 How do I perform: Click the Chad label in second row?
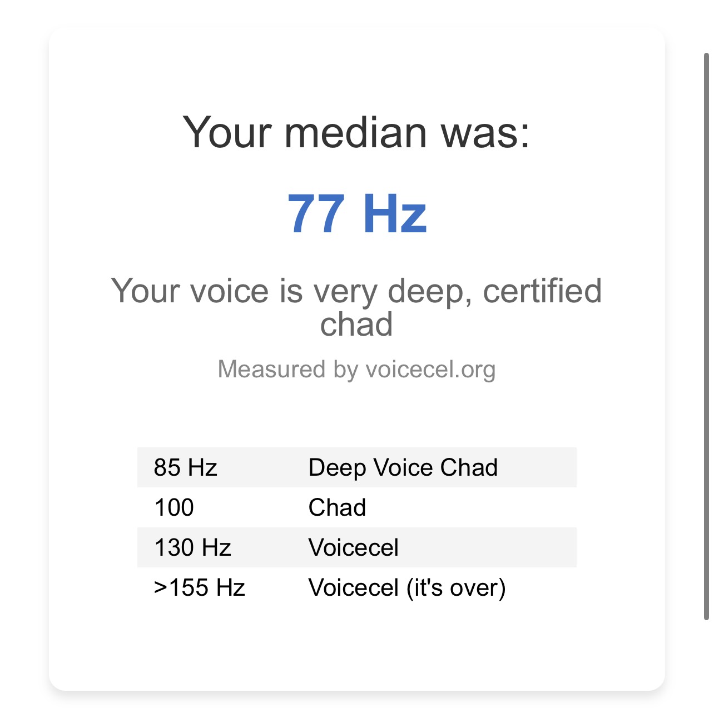click(337, 507)
